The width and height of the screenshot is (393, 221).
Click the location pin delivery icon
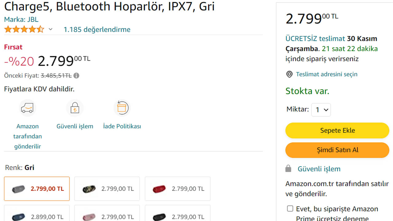(289, 74)
